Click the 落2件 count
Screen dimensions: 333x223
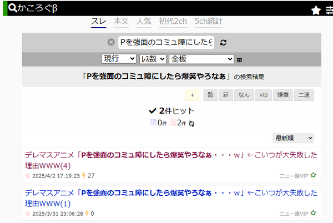tap(178, 123)
